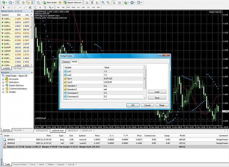
Task: Expand the Indicators node in Navigator
Action: coord(3,82)
